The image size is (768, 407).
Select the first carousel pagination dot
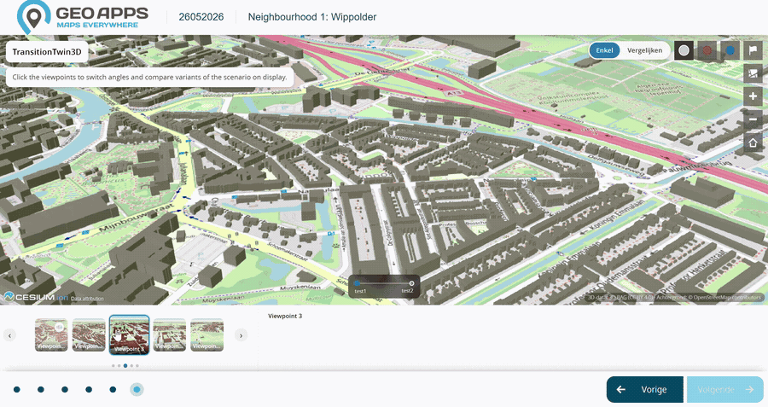(113, 365)
